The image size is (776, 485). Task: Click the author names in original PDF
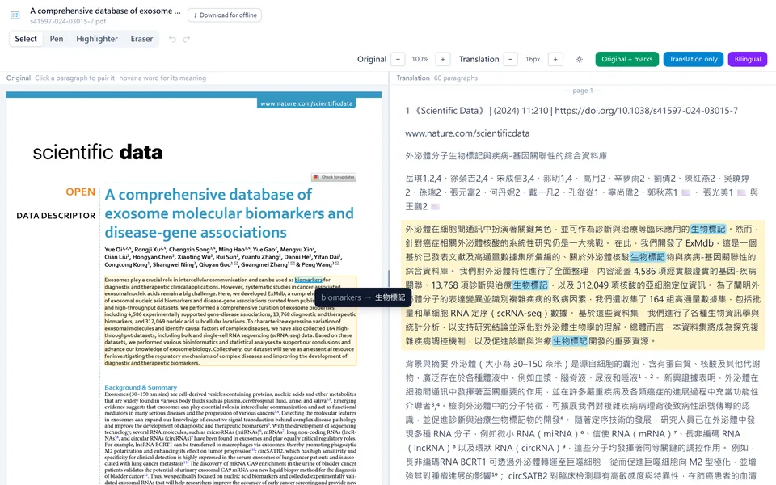click(223, 257)
